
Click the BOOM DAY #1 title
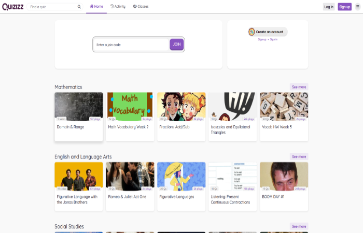[273, 197]
